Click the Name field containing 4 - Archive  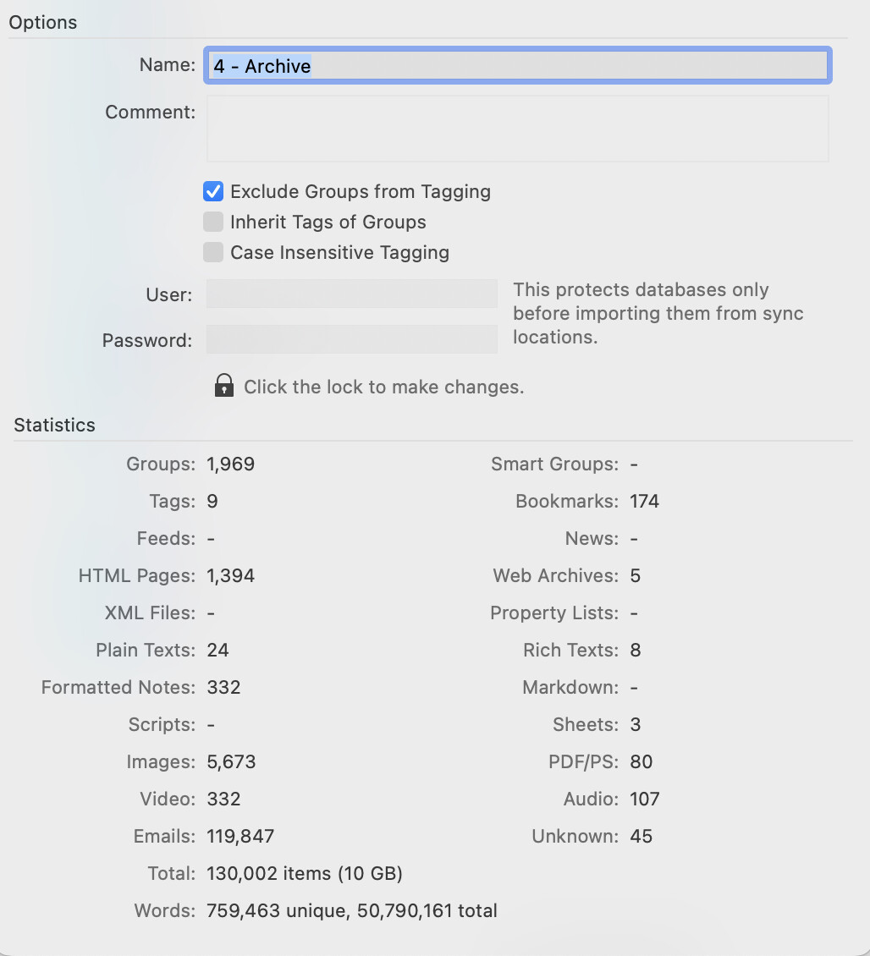[517, 65]
